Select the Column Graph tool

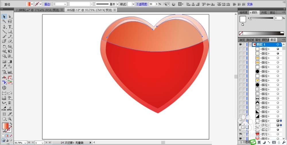[10, 72]
